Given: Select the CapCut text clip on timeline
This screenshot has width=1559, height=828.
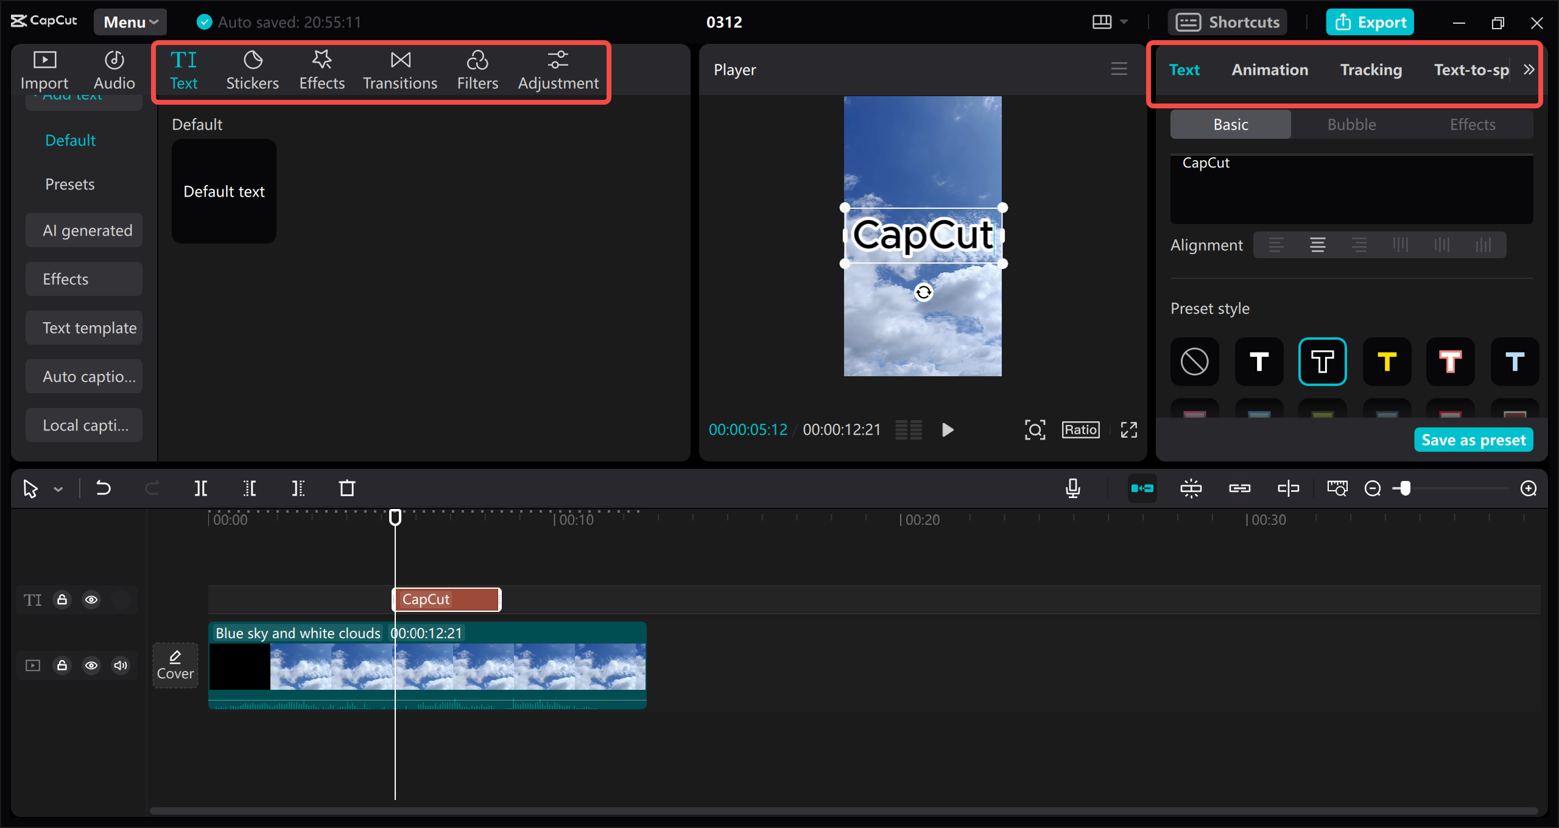Looking at the screenshot, I should tap(446, 600).
